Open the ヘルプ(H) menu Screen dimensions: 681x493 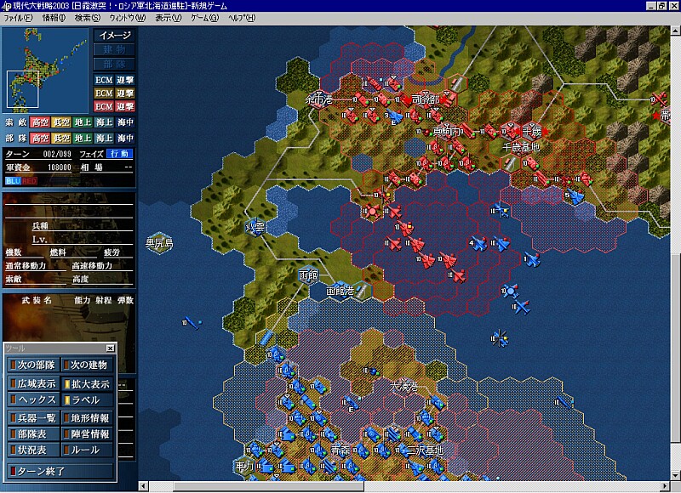(x=242, y=18)
